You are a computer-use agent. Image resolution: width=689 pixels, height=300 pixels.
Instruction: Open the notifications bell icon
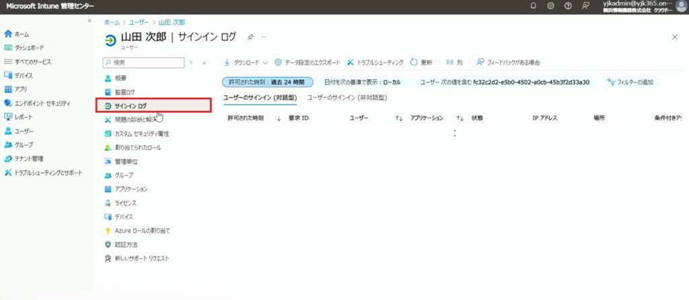coord(534,6)
